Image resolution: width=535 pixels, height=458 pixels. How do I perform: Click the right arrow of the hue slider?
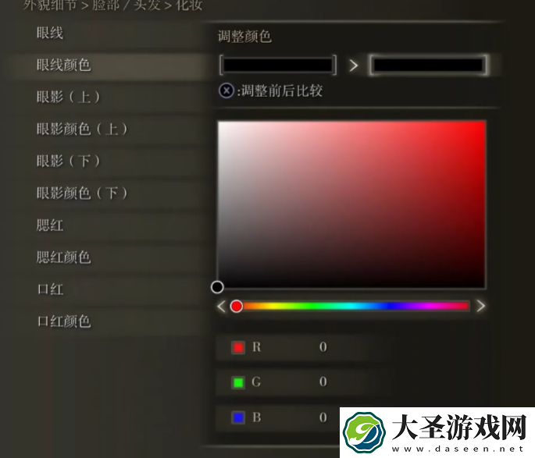tap(480, 306)
